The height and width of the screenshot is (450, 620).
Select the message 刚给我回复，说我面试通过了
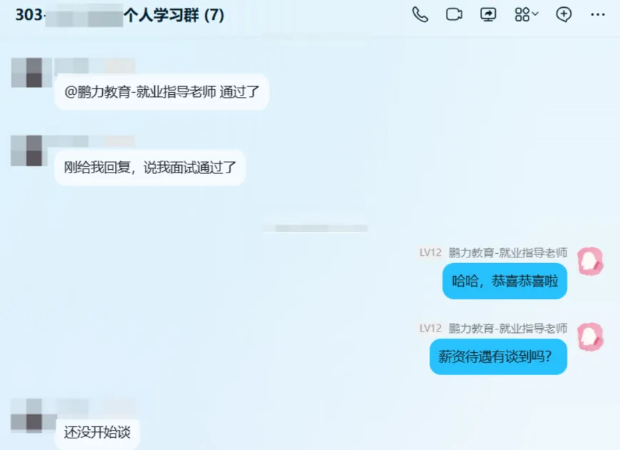coord(150,168)
